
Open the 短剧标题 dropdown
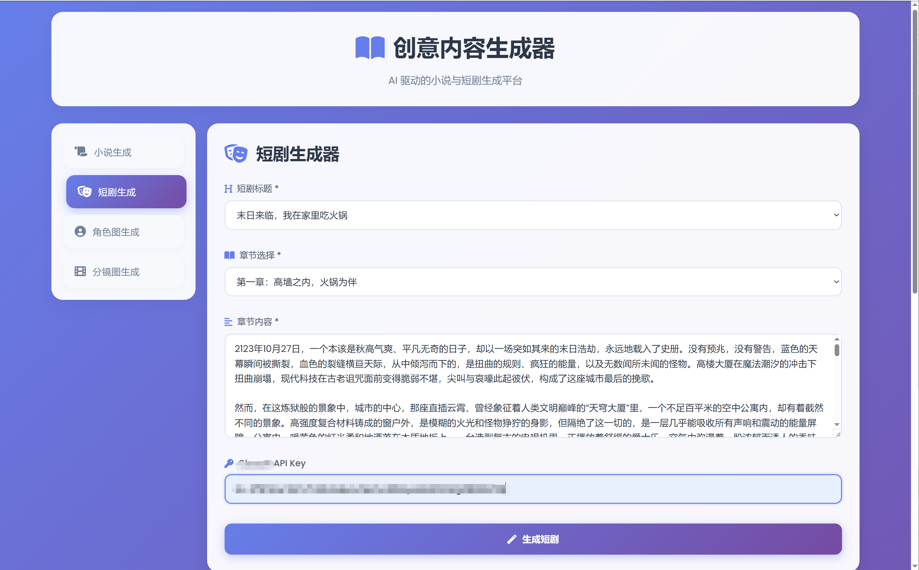(x=533, y=215)
